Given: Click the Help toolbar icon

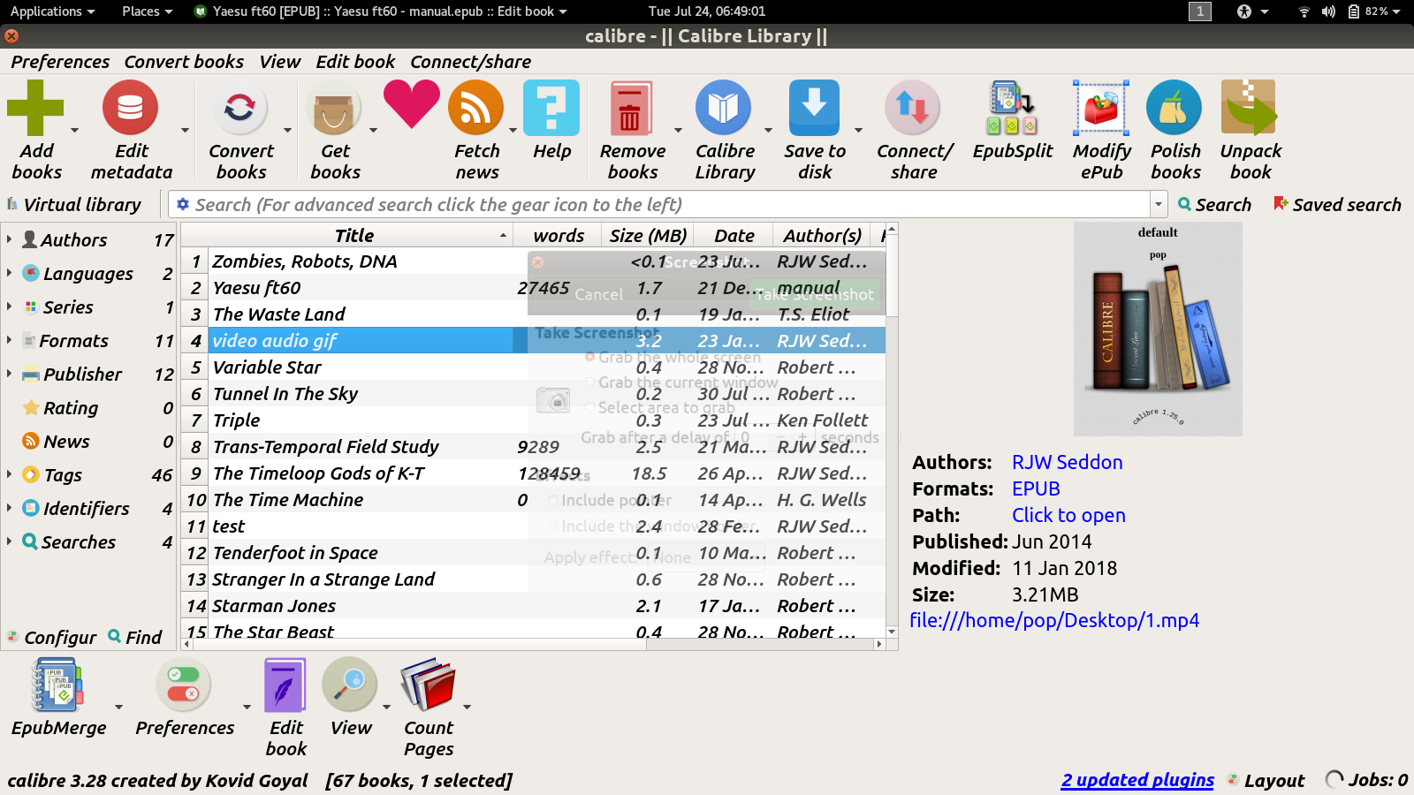Looking at the screenshot, I should pos(551,108).
